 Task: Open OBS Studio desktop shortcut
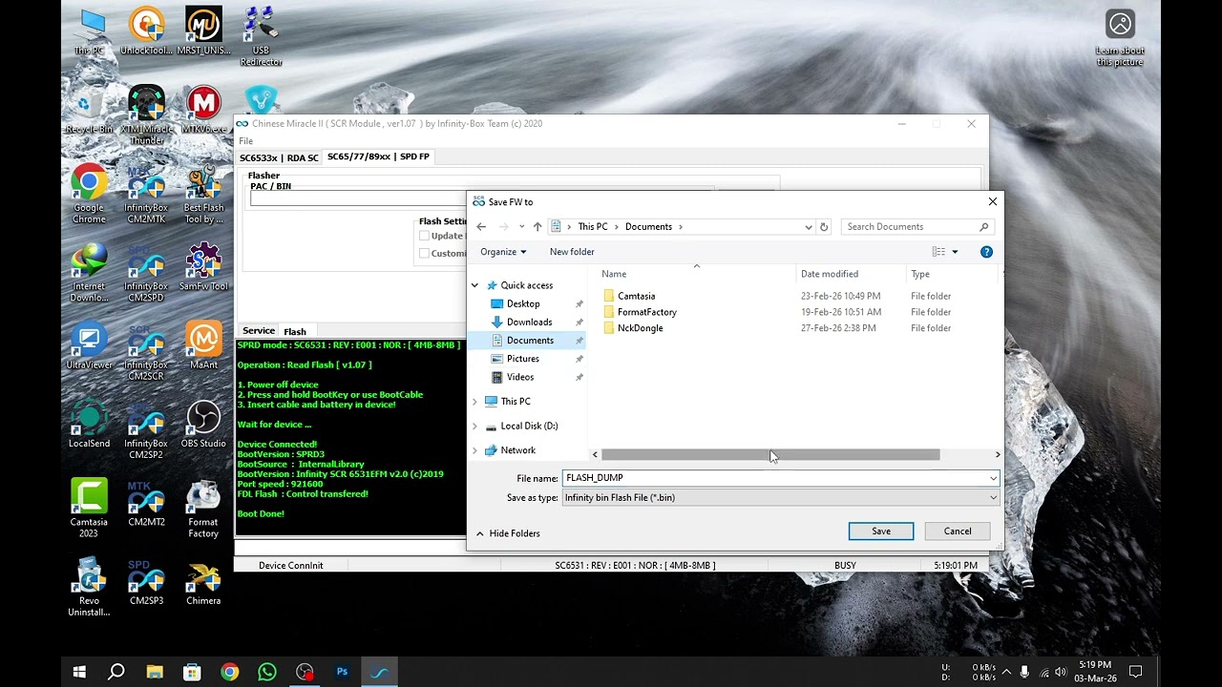point(203,425)
